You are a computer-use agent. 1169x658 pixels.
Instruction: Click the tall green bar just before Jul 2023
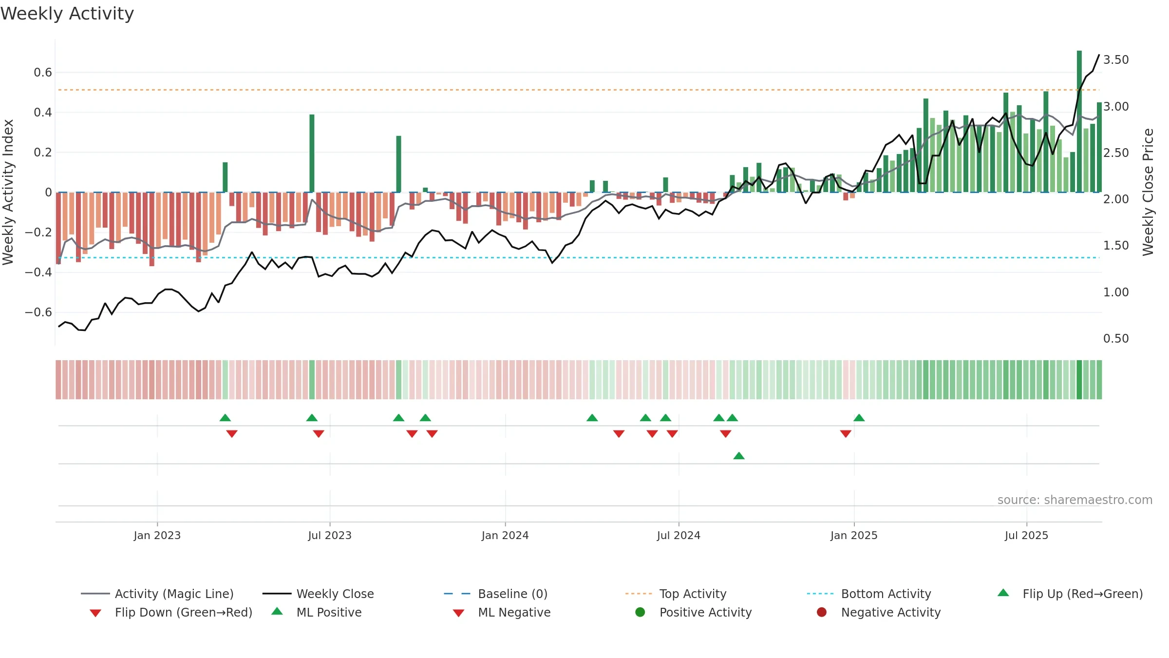click(312, 153)
